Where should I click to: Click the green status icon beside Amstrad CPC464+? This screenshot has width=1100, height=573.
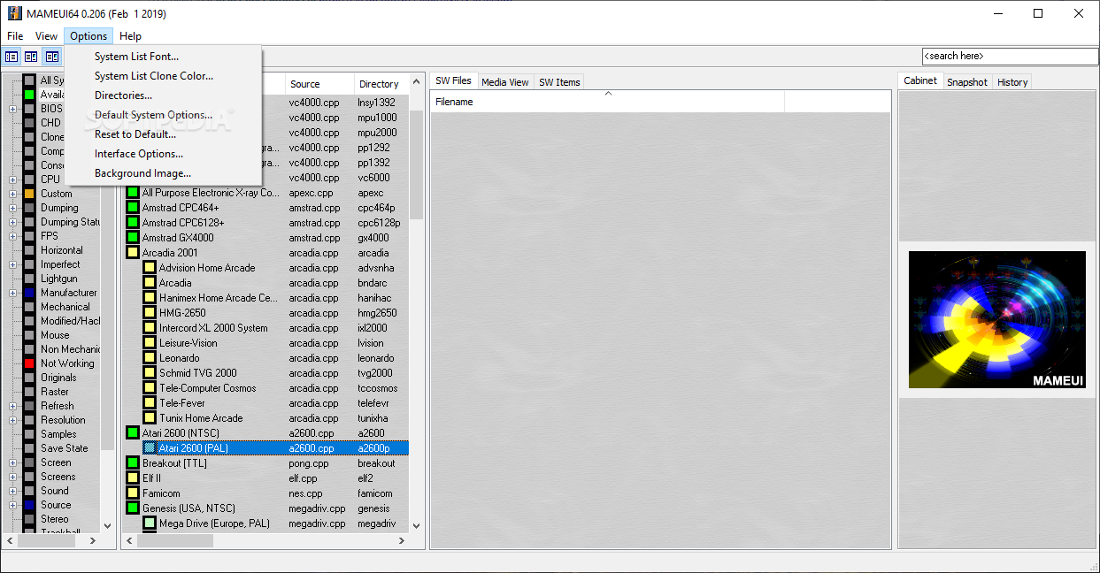point(133,208)
